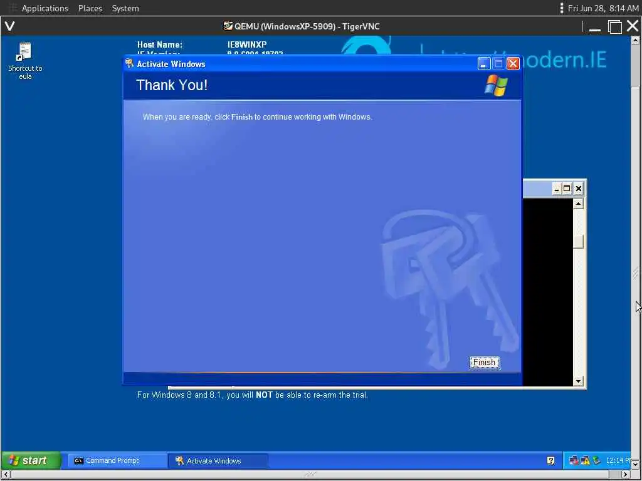Click the Command Prompt scrollbar down arrow
The width and height of the screenshot is (642, 481).
577,381
